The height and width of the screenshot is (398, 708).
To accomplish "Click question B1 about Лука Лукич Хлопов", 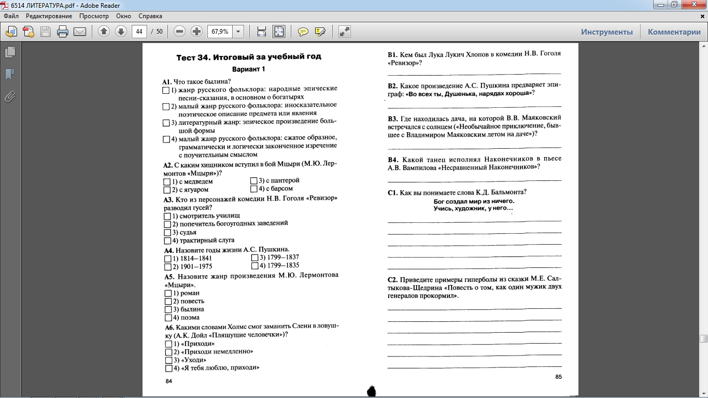I will 475,58.
